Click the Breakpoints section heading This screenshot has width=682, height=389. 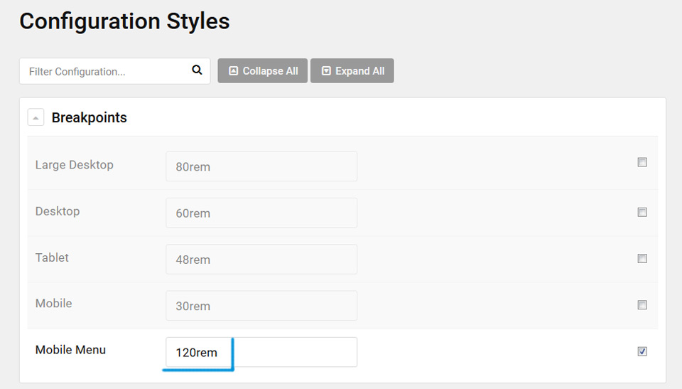point(90,117)
